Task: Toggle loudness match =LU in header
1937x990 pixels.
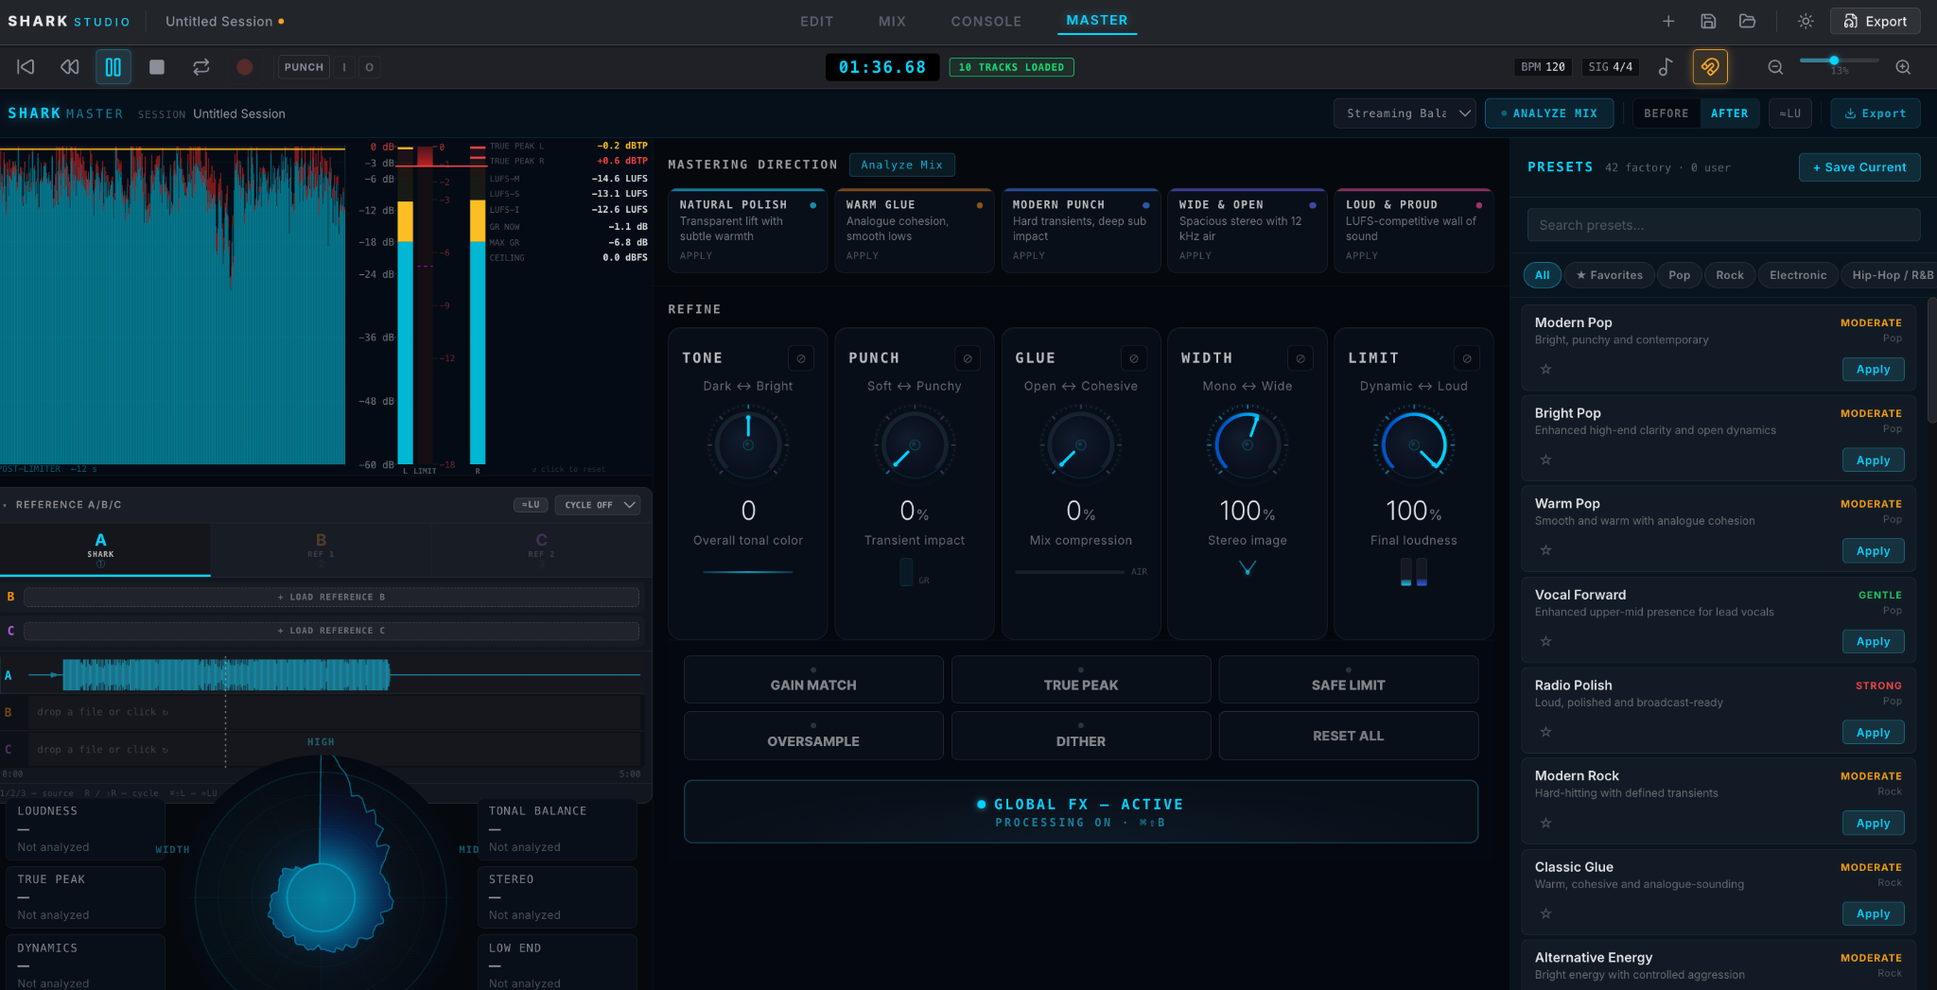Action: click(1789, 113)
